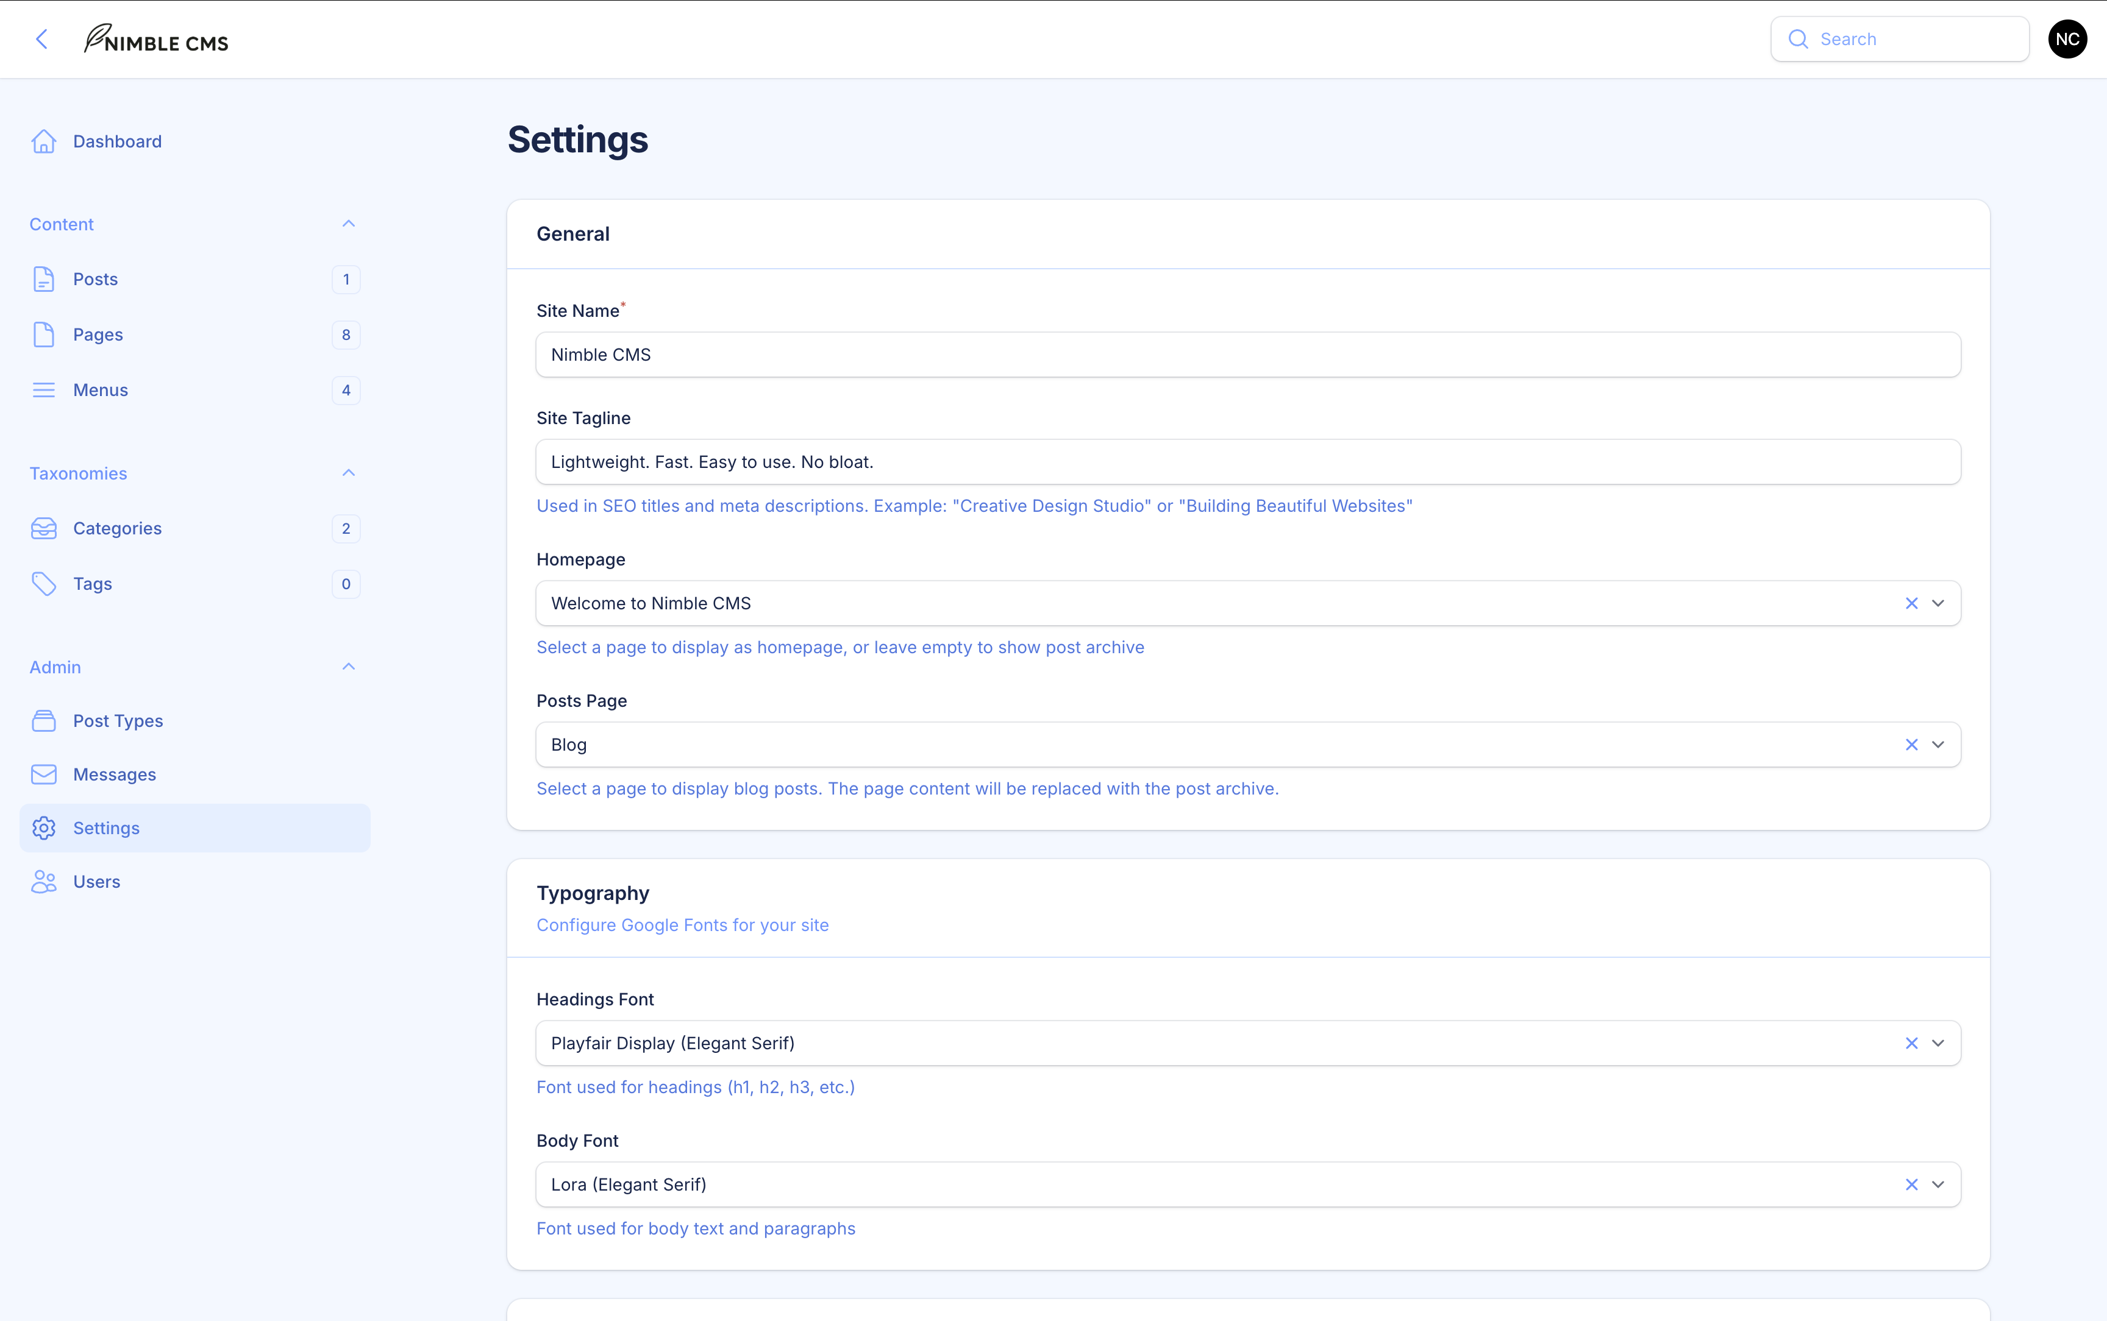
Task: Open the NC user avatar menu
Action: click(x=2067, y=40)
